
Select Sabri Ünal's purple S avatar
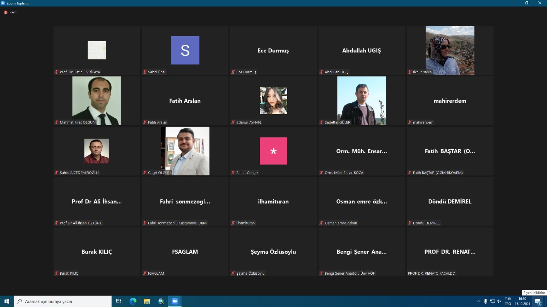coord(185,50)
